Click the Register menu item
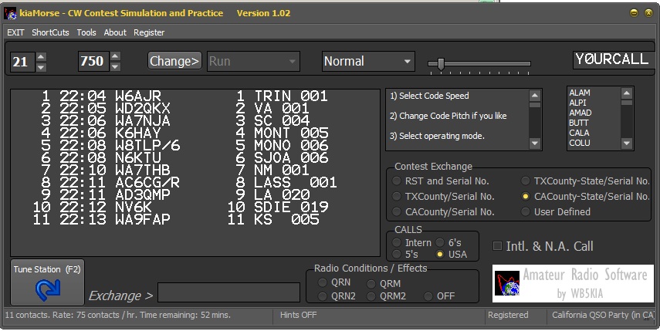The width and height of the screenshot is (660, 331). (149, 32)
